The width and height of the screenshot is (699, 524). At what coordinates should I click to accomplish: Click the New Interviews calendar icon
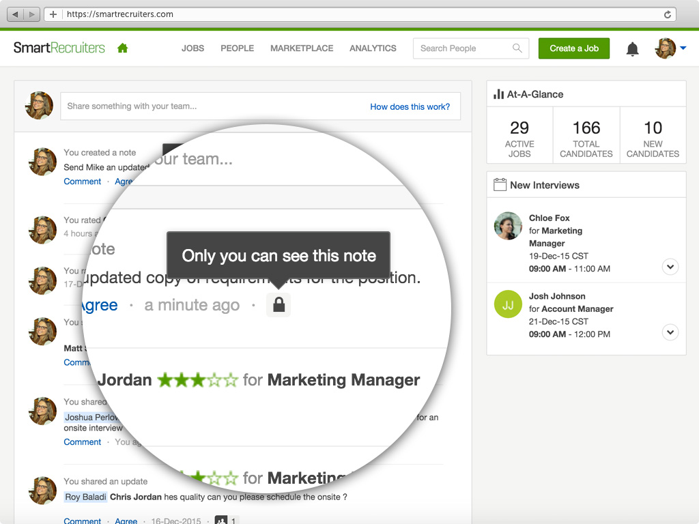pyautogui.click(x=500, y=184)
